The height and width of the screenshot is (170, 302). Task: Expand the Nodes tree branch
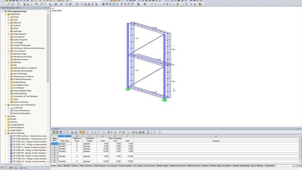coord(8,17)
